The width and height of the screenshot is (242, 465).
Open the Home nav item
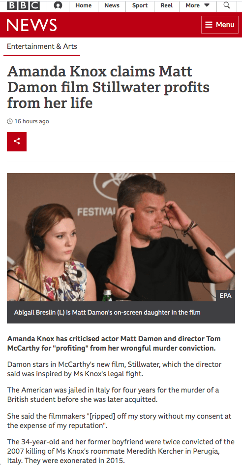tap(84, 5)
